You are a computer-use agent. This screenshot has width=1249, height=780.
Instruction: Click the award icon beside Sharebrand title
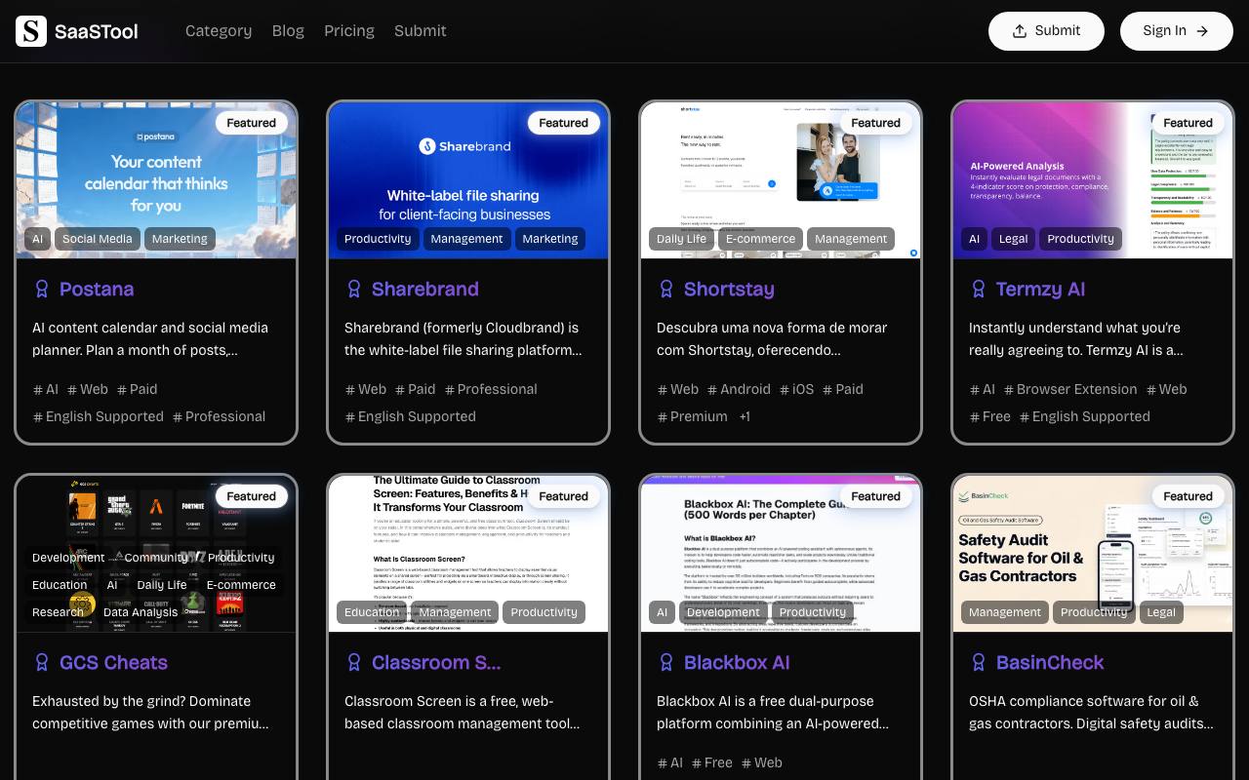[354, 289]
